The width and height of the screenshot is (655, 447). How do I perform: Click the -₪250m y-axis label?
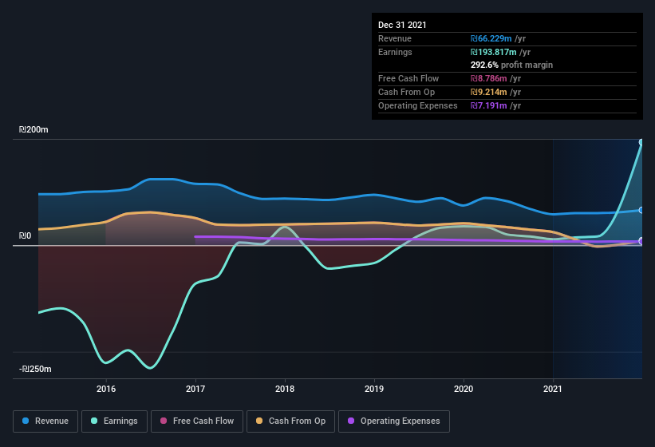(x=35, y=369)
